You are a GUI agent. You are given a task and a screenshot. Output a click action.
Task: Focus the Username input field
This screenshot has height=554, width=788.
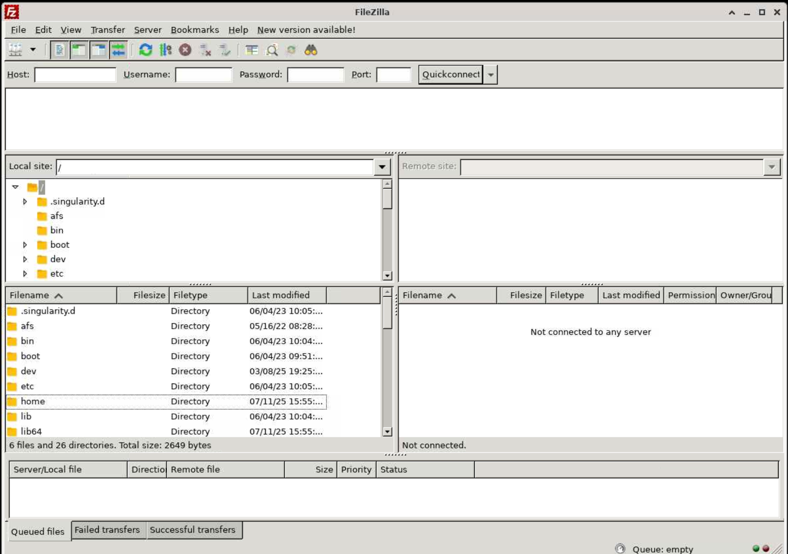click(204, 75)
